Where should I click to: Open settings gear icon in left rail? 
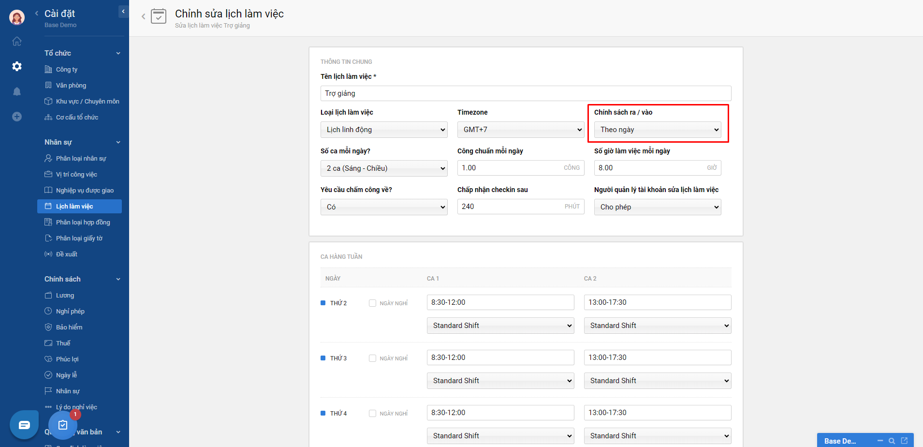pos(17,66)
